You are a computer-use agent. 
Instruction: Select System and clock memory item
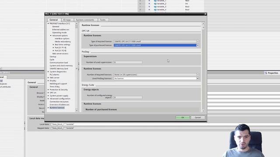pos(61,66)
